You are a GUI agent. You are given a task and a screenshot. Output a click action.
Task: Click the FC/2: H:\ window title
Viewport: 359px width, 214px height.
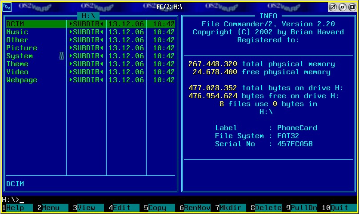pyautogui.click(x=169, y=7)
